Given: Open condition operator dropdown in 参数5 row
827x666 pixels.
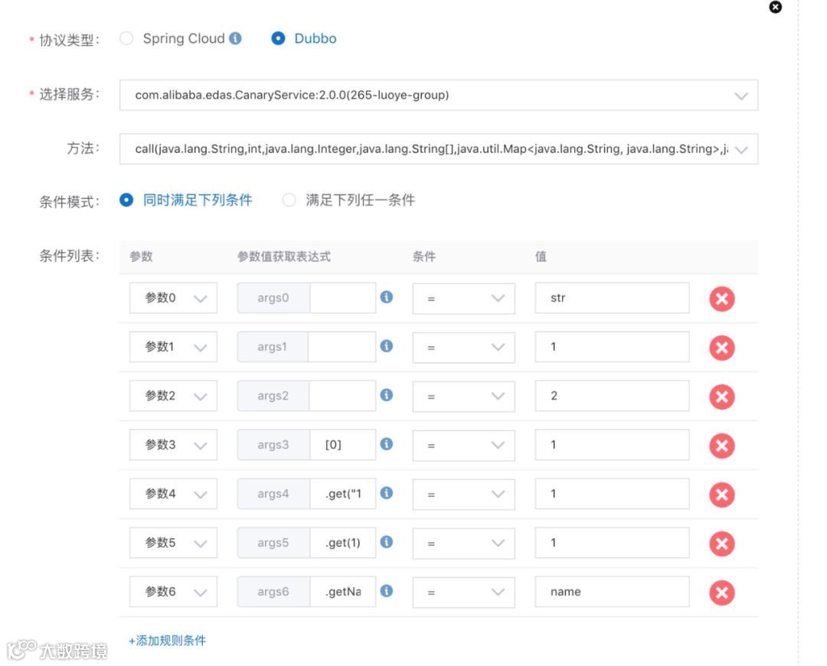Looking at the screenshot, I should (x=463, y=544).
